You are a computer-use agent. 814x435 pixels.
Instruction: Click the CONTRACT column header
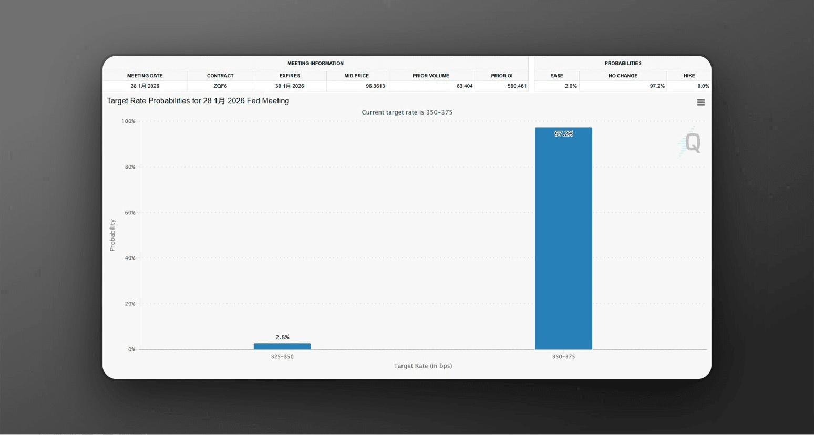tap(220, 76)
